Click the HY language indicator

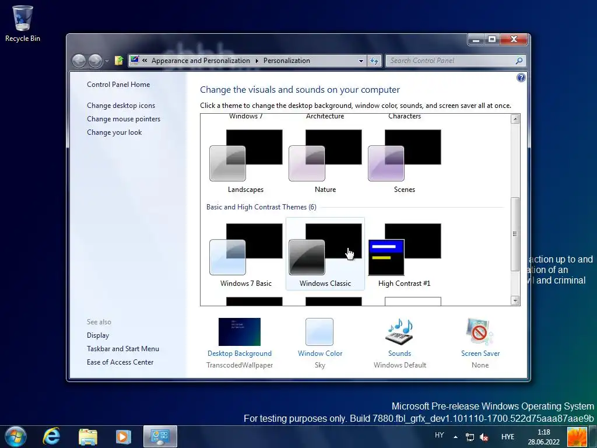(440, 435)
